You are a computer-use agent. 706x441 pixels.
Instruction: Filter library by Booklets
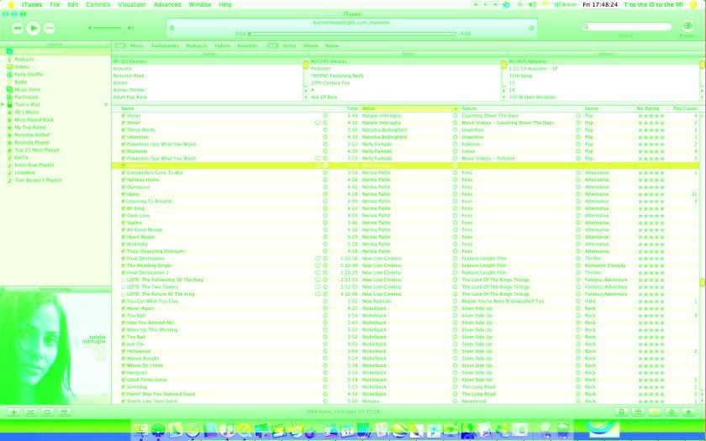coord(248,46)
